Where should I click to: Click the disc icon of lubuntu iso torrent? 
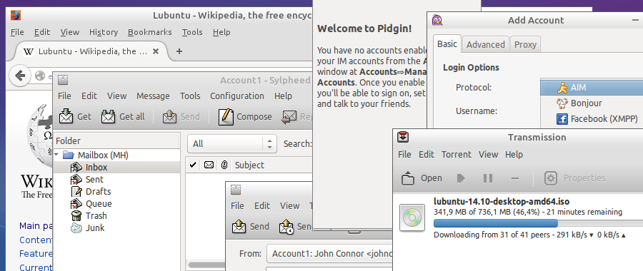click(x=412, y=218)
